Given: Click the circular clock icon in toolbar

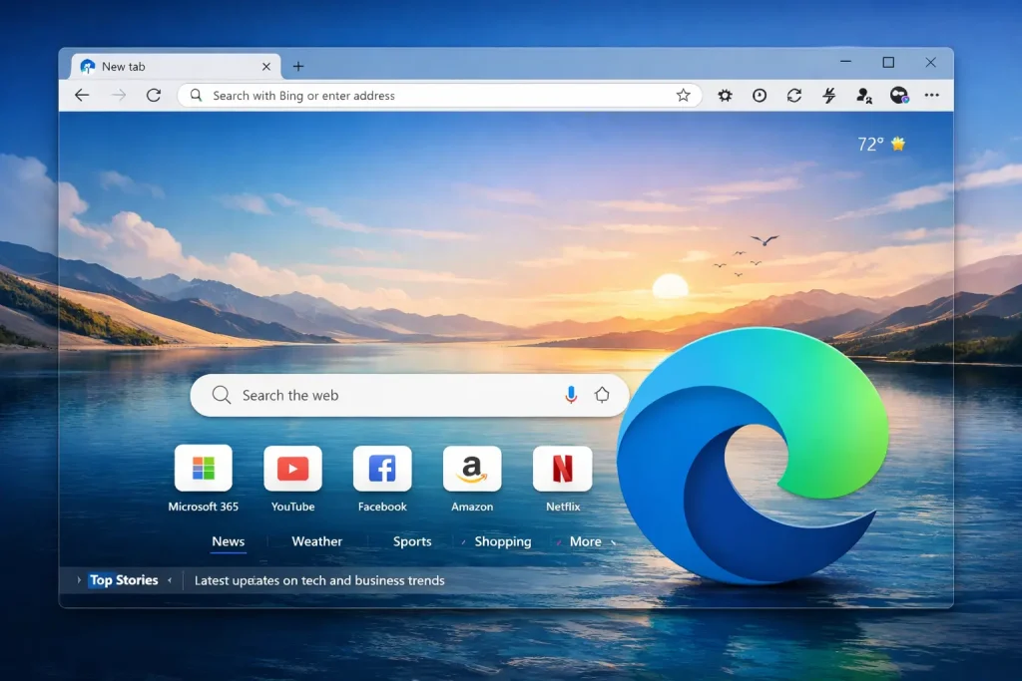Looking at the screenshot, I should 760,96.
